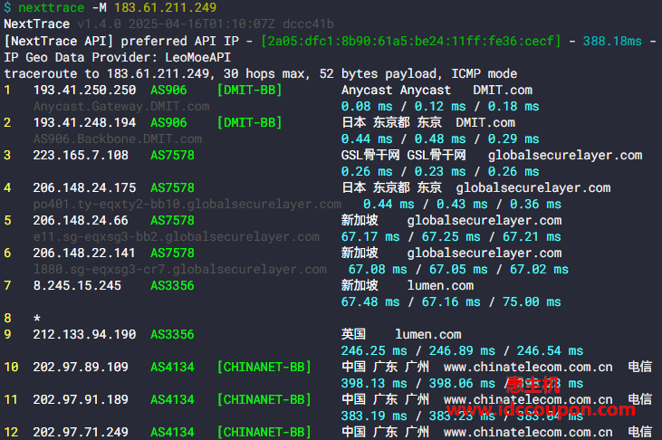
Task: Click hop 5 latency 67.17 ms
Action: 370,237
